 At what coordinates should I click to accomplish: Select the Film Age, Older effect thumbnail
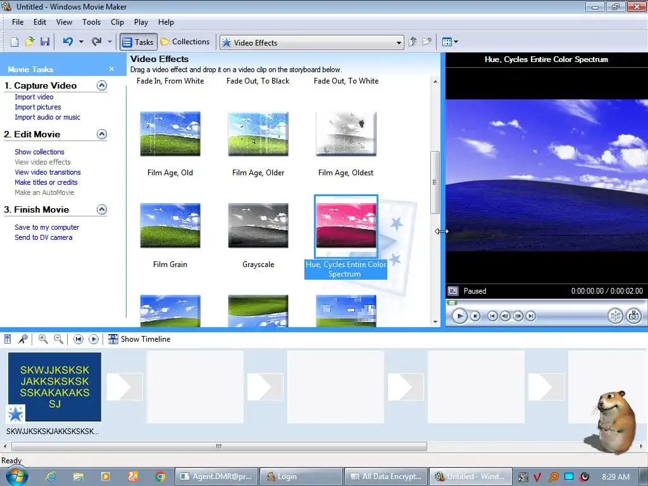pyautogui.click(x=258, y=134)
